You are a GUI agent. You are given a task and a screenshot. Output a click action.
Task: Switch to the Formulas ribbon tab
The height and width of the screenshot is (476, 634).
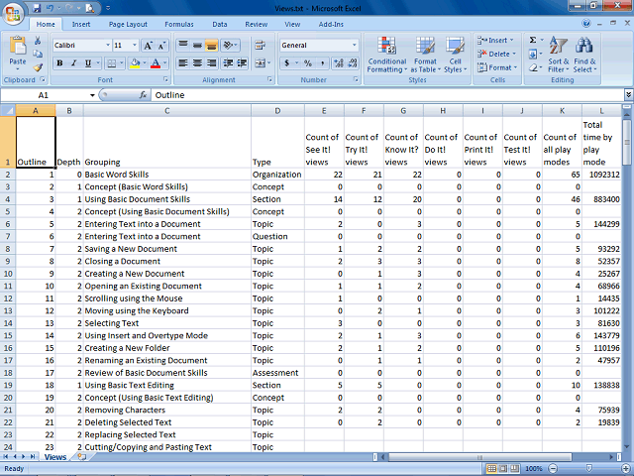[179, 24]
